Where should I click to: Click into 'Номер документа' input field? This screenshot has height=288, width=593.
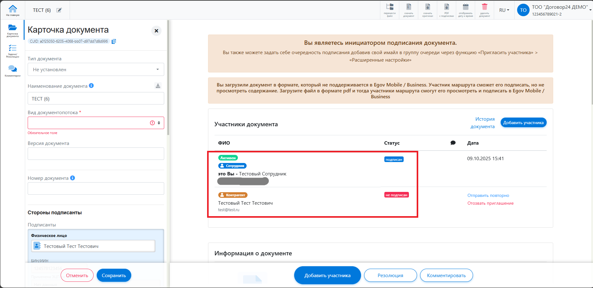point(96,188)
